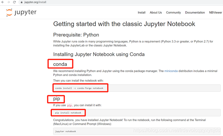
Task: Open the Community nav item
Action: pos(173,12)
